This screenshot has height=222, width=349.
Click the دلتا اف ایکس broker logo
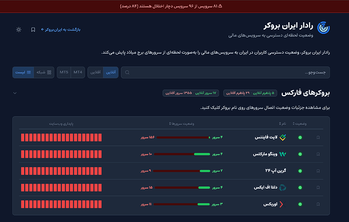[283, 188]
